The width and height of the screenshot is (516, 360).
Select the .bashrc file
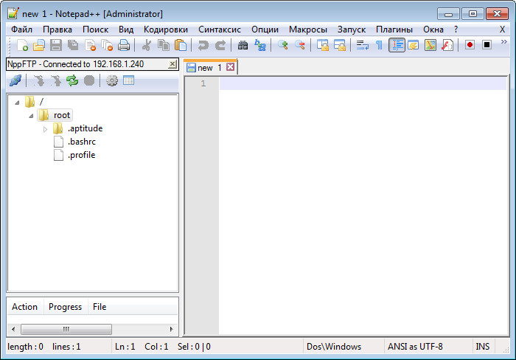(x=82, y=142)
